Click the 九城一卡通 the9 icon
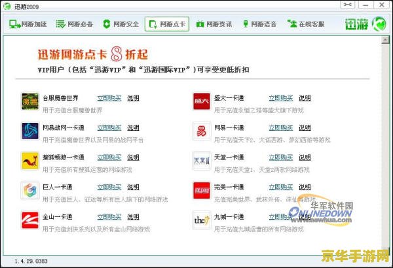393x268 pixels. pos(202,220)
